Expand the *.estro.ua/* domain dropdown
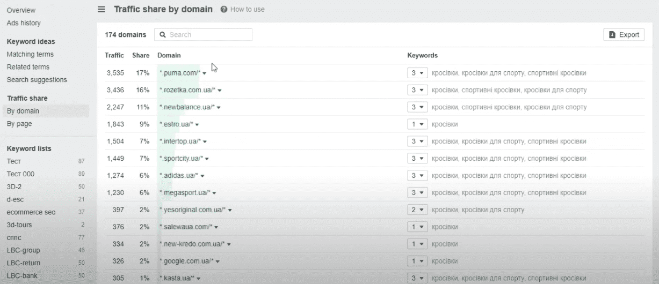Viewport: 659px width, 284px height. (197, 125)
